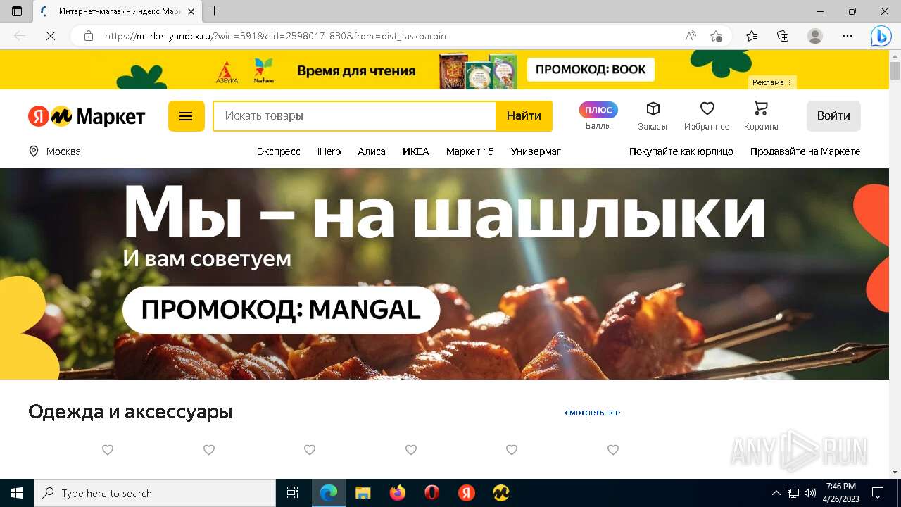Screen dimensions: 901x507
Task: Open the Заказы box icon
Action: (x=653, y=116)
